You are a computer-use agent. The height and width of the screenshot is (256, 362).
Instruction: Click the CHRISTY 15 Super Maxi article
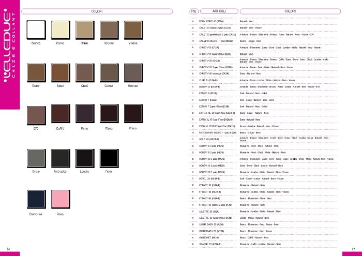point(215,54)
